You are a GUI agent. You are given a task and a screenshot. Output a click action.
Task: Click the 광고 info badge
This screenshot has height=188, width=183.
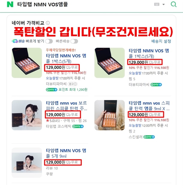tap(73, 84)
